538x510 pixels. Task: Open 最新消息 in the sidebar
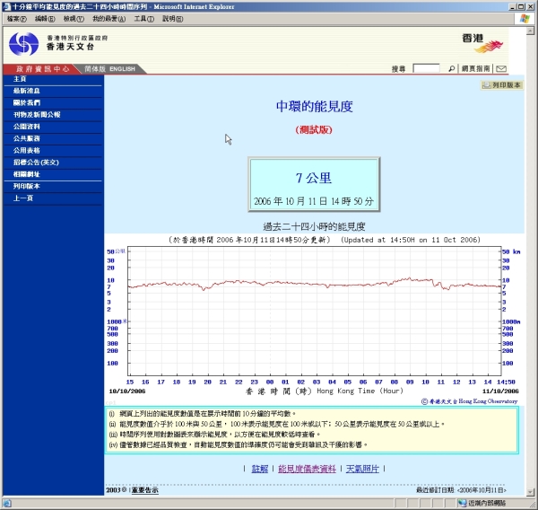tap(26, 91)
